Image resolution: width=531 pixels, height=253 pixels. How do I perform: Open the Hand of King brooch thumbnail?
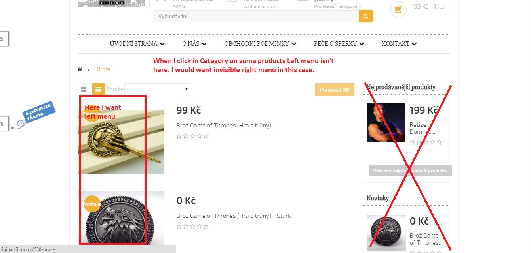pos(121,142)
